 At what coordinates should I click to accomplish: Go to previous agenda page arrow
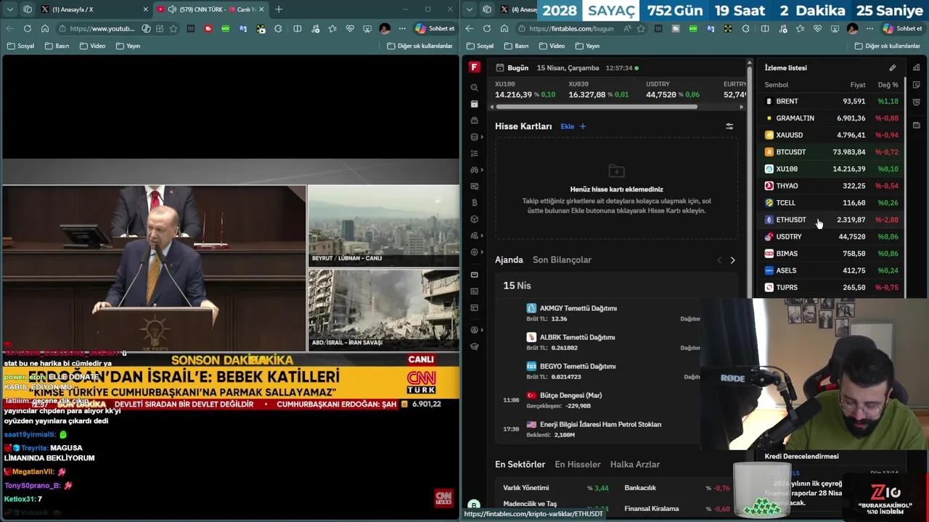[719, 260]
